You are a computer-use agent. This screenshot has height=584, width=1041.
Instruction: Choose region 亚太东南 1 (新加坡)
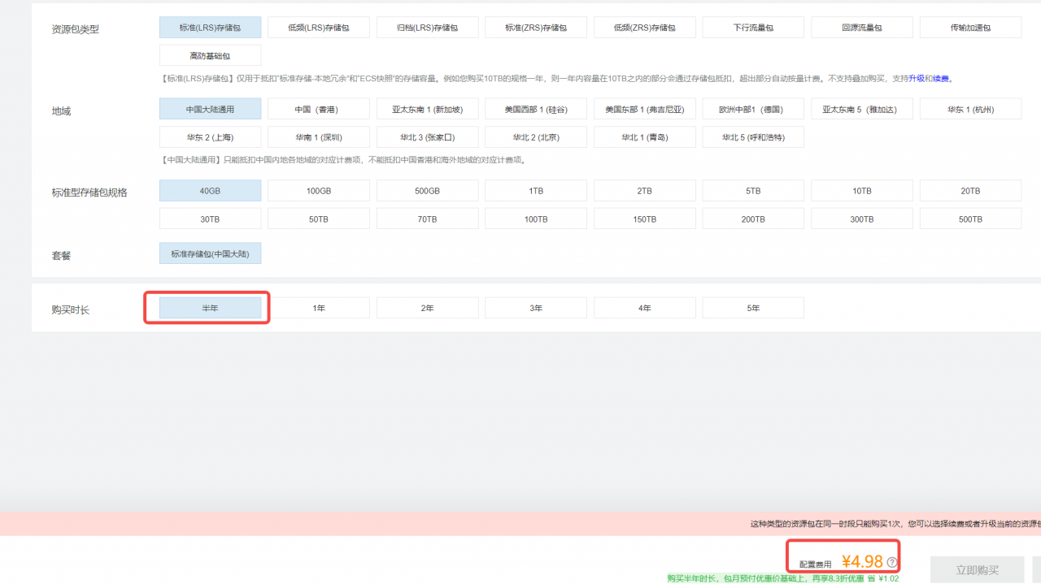pyautogui.click(x=427, y=109)
